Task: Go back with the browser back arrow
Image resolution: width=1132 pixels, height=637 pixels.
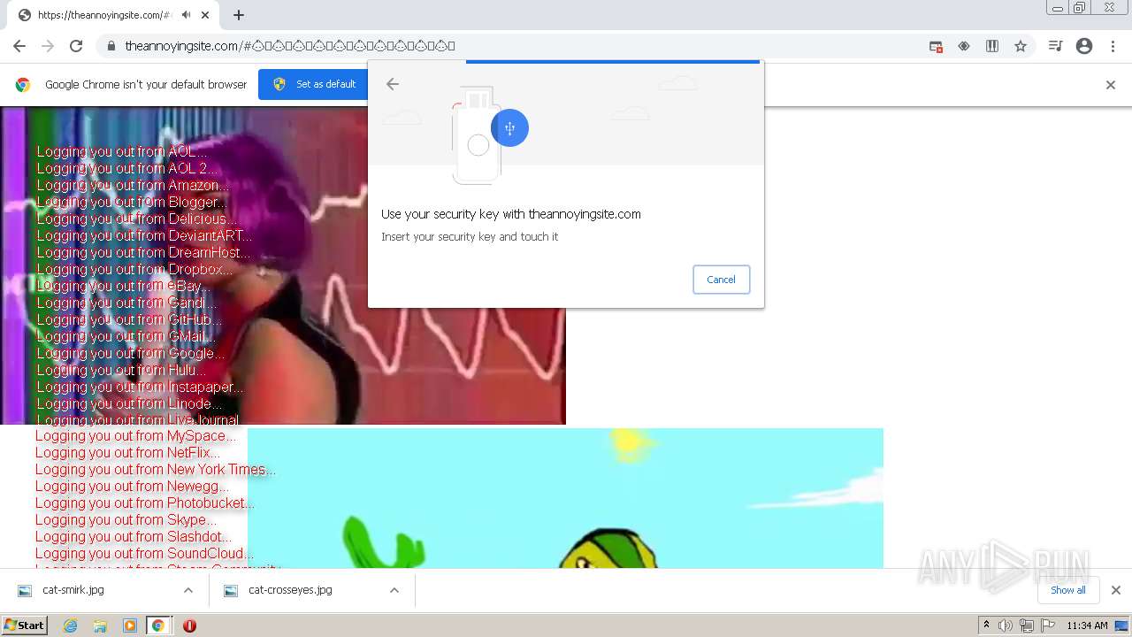Action: click(x=19, y=46)
